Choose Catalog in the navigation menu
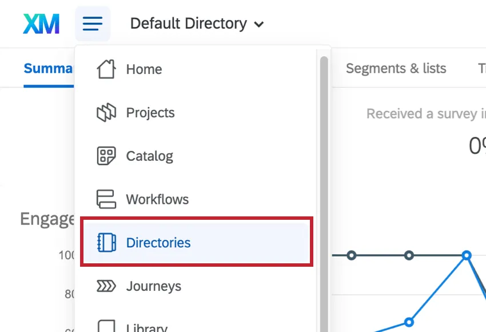Image resolution: width=486 pixels, height=332 pixels. coord(149,156)
